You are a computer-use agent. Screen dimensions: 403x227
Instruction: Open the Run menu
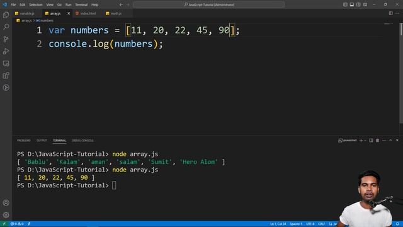68,4
